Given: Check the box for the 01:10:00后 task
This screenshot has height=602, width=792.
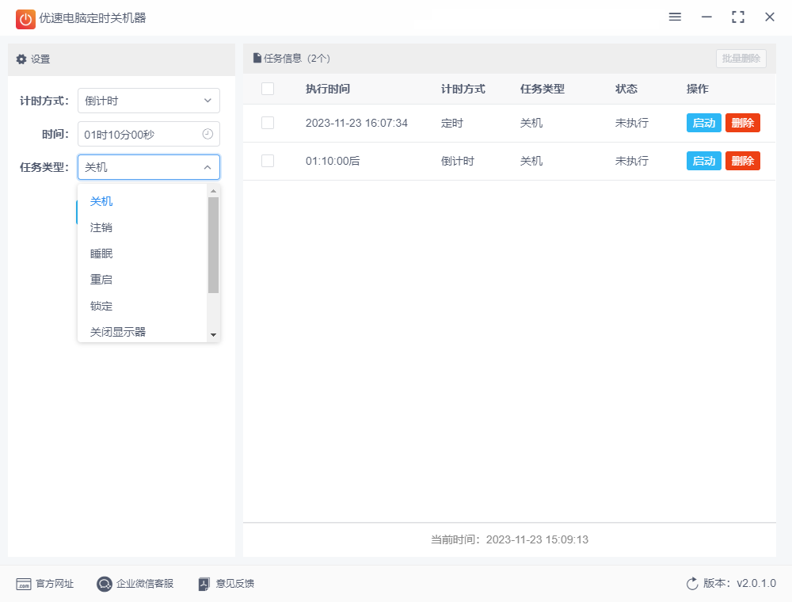Looking at the screenshot, I should 267,161.
